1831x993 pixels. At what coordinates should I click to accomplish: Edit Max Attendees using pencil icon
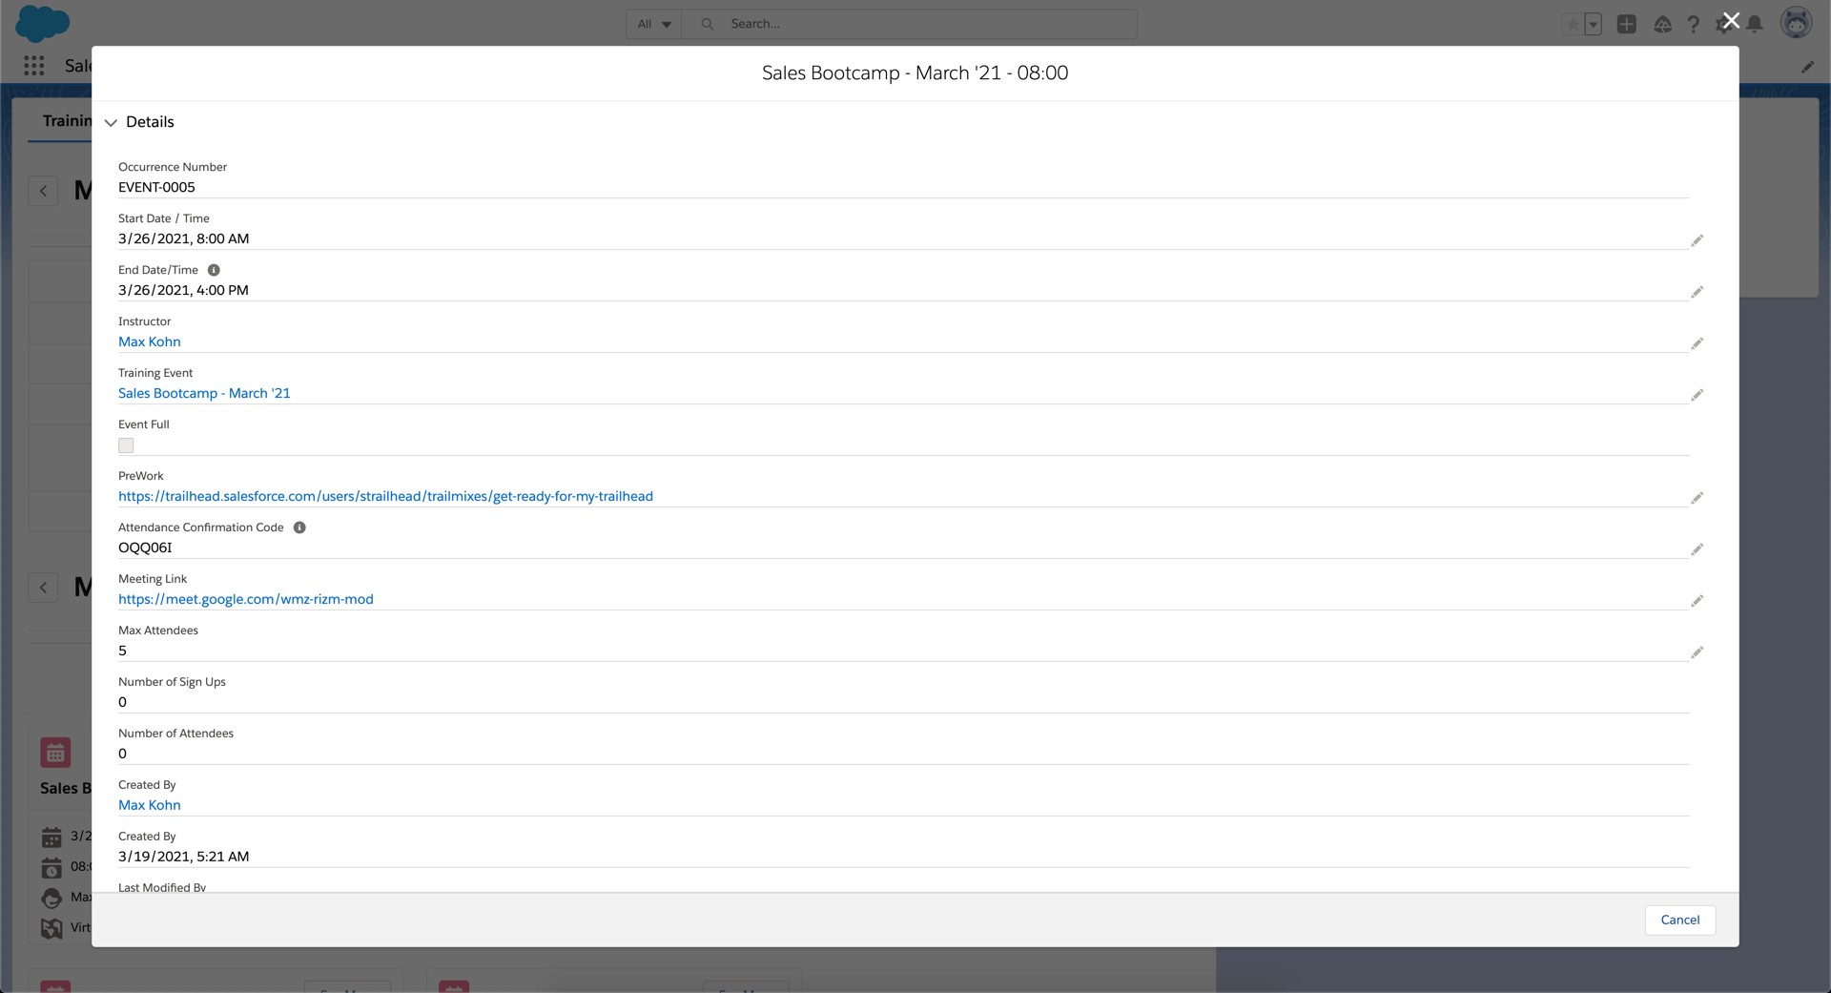pos(1697,652)
